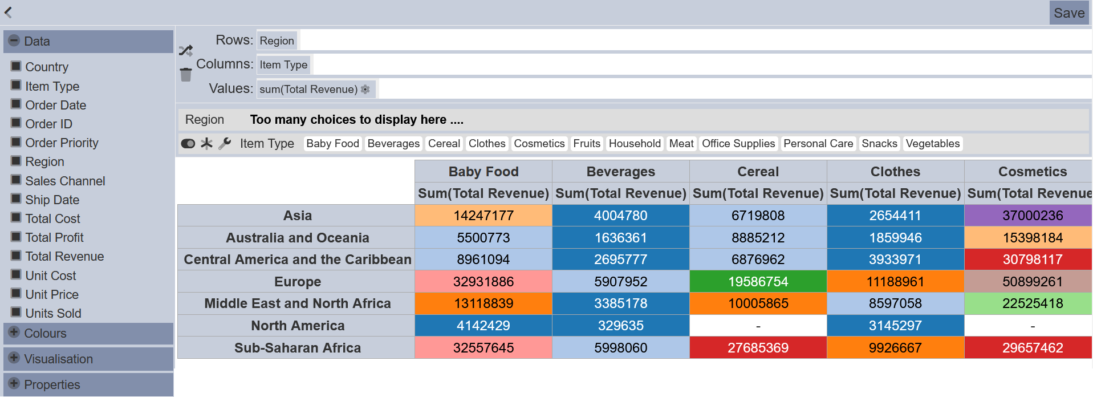Click red cell 27685369
Image resolution: width=1093 pixels, height=397 pixels.
(758, 348)
